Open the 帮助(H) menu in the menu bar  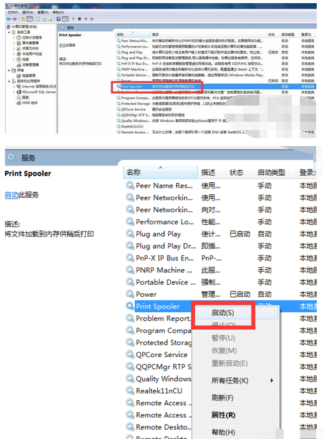pyautogui.click(x=58, y=12)
